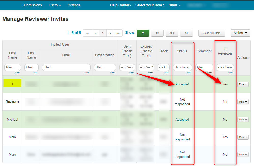Focus the Sent time filter field

[x=127, y=67]
